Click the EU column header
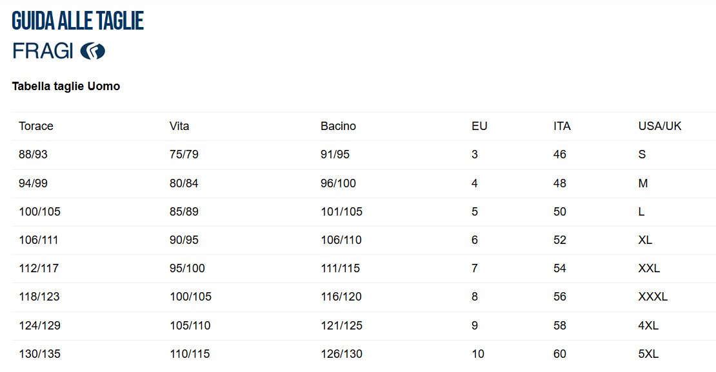716x372 pixels. click(x=479, y=126)
